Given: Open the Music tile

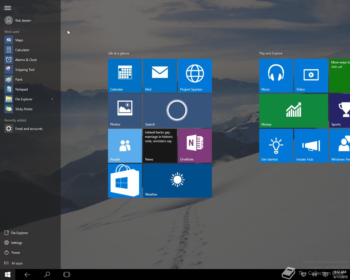Looking at the screenshot, I should pyautogui.click(x=276, y=76).
